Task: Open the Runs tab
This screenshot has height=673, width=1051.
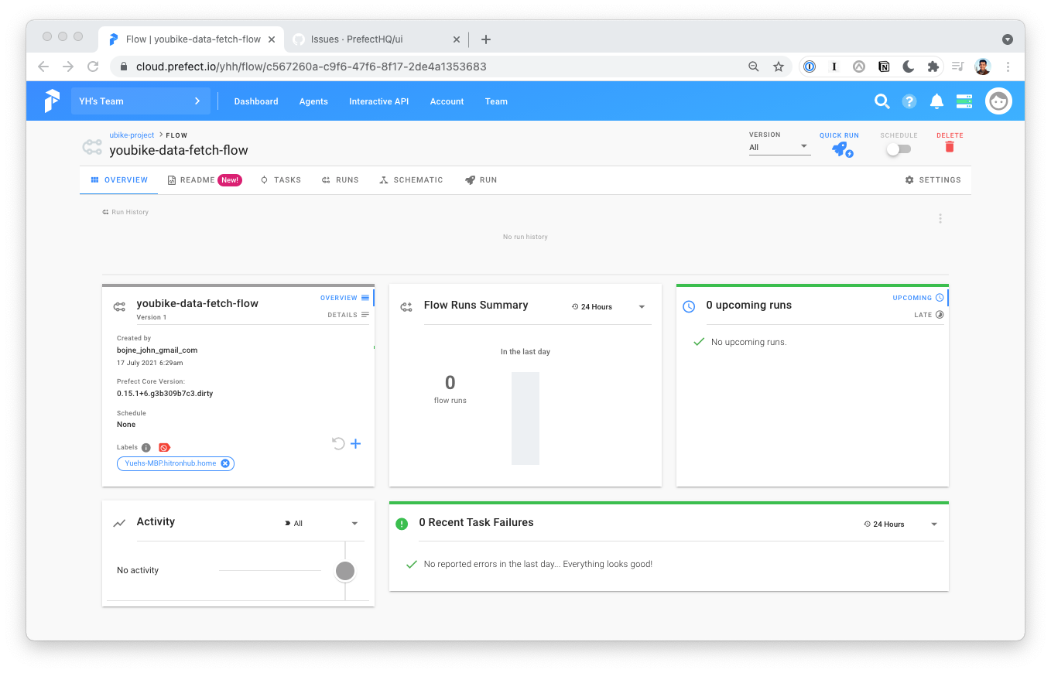Action: [341, 179]
